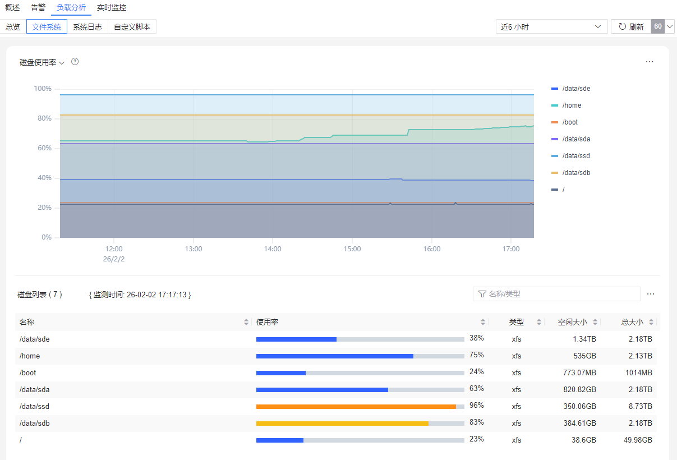The width and height of the screenshot is (677, 460).
Task: Expand the 磁盘使用率 metric selector
Action: [42, 62]
